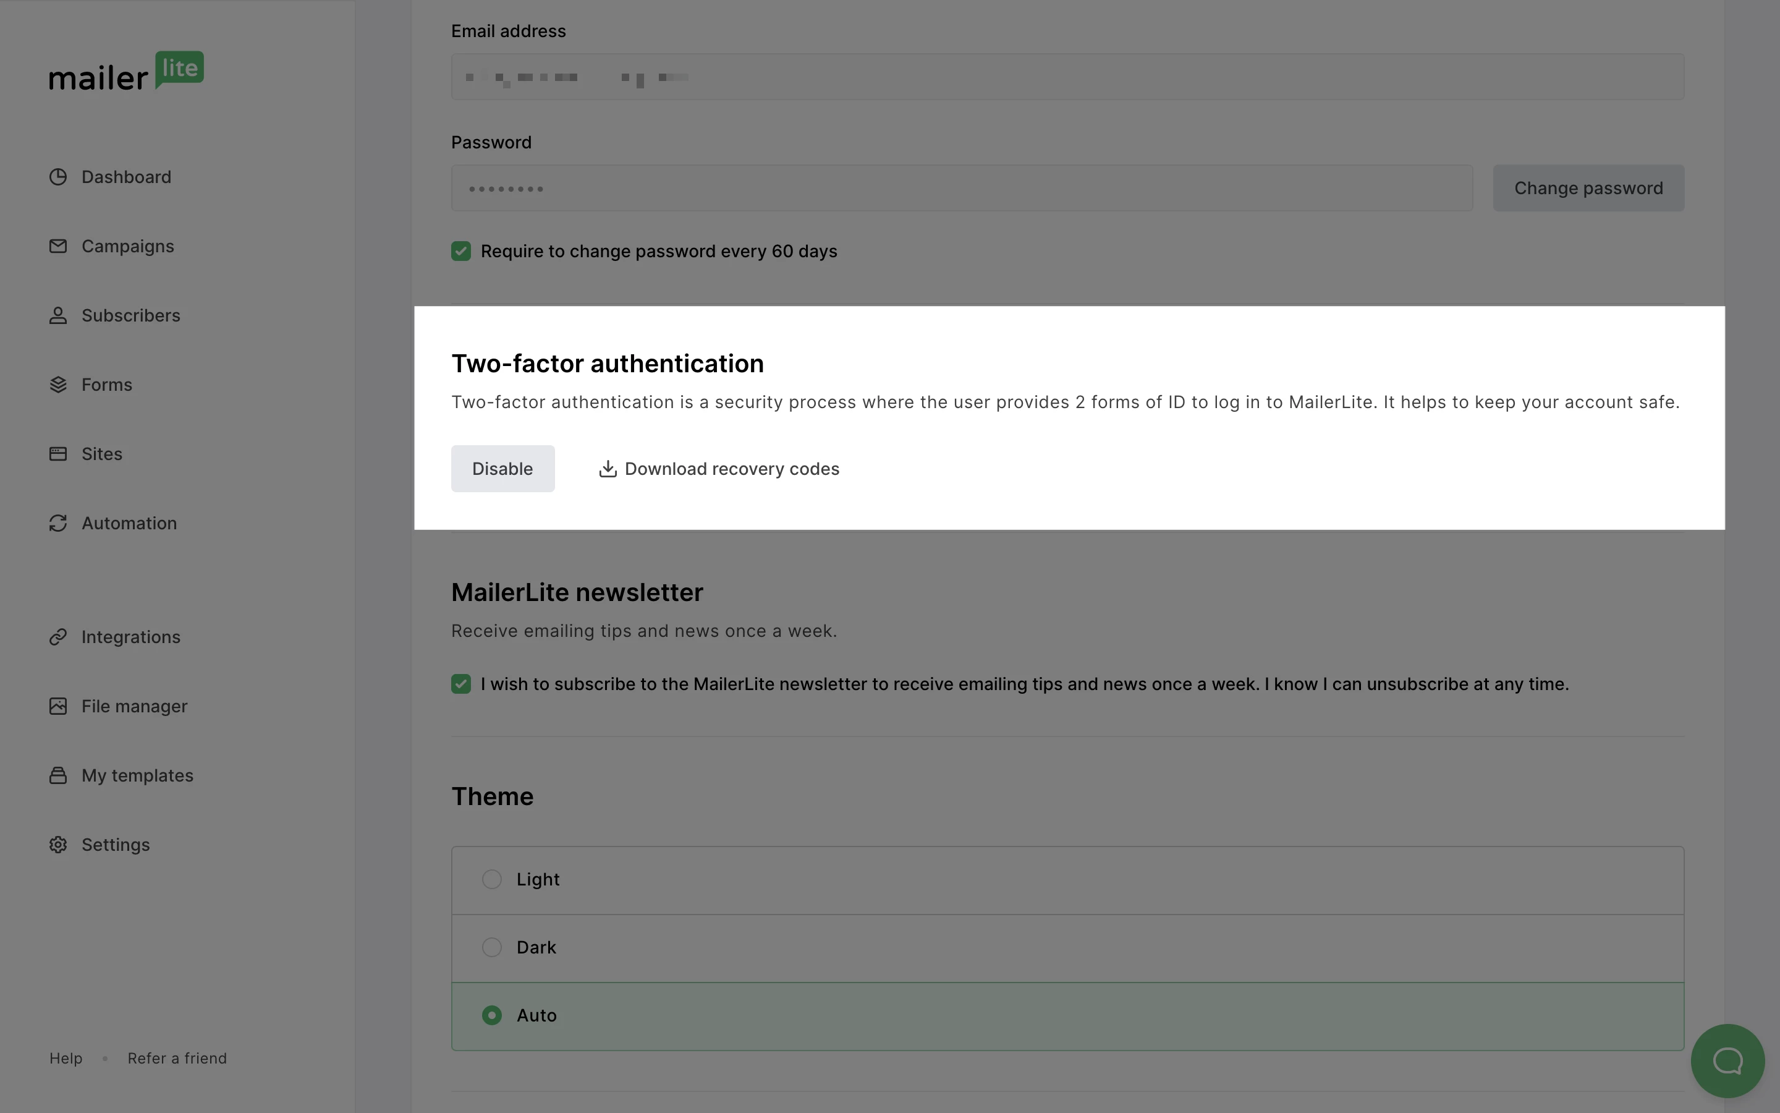The height and width of the screenshot is (1113, 1780).
Task: Go to My templates in sidebar
Action: 137,776
